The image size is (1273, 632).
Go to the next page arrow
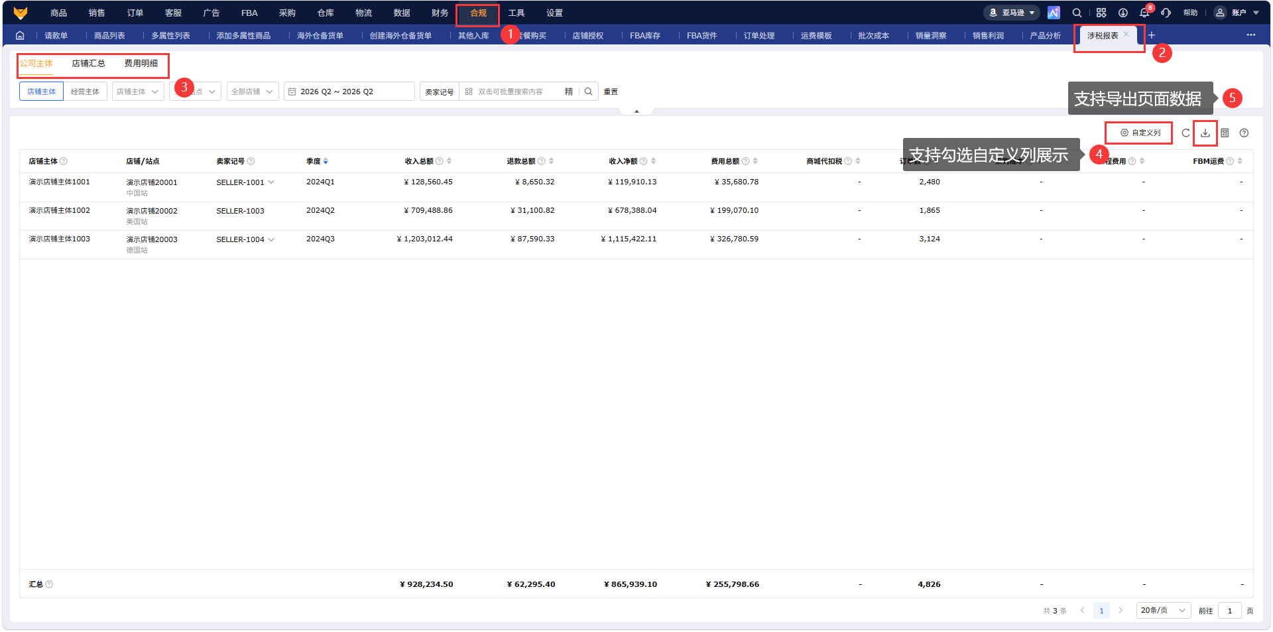[x=1121, y=610]
